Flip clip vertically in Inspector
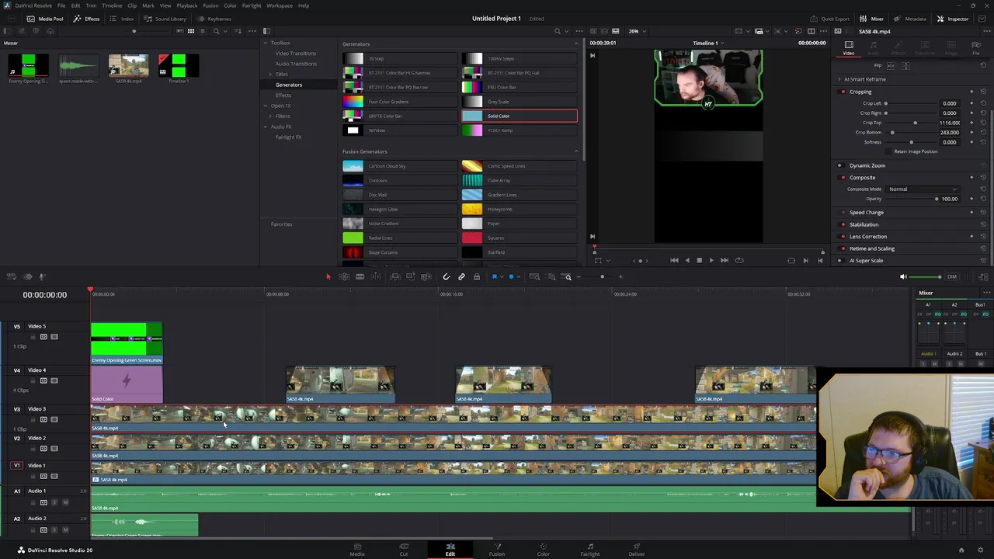994x559 pixels. coord(905,66)
